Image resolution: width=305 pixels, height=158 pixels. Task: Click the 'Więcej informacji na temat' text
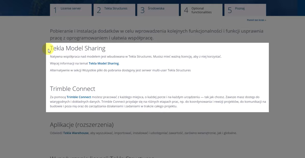69,63
